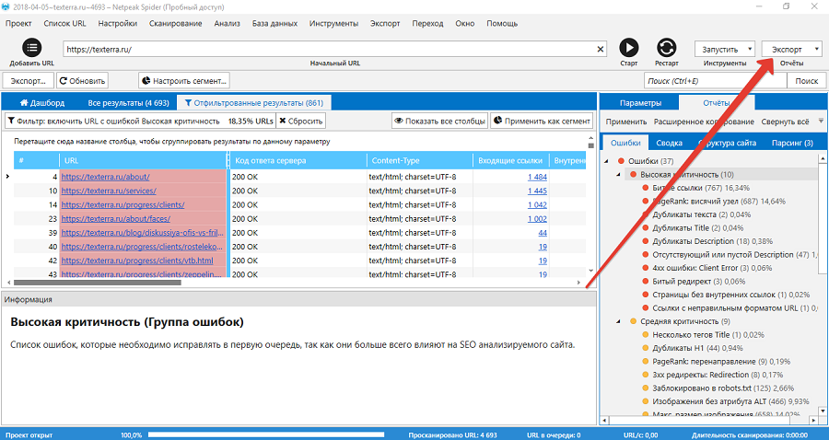Screen dimensions: 829x440
Task: Open Настроить сегмент... pie chart button
Action: (184, 81)
